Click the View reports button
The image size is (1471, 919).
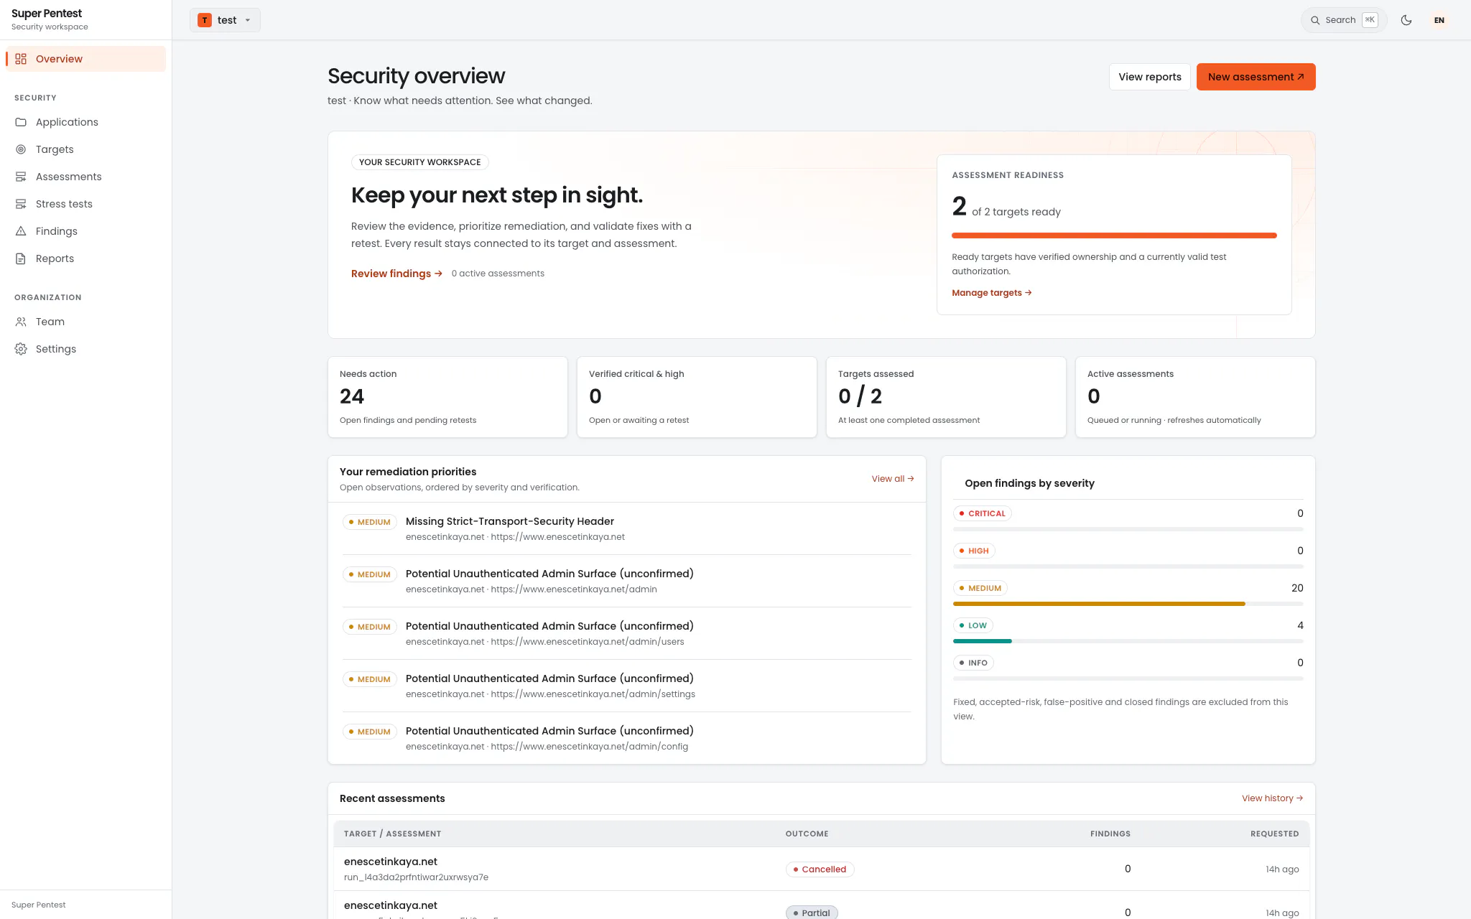coord(1149,77)
